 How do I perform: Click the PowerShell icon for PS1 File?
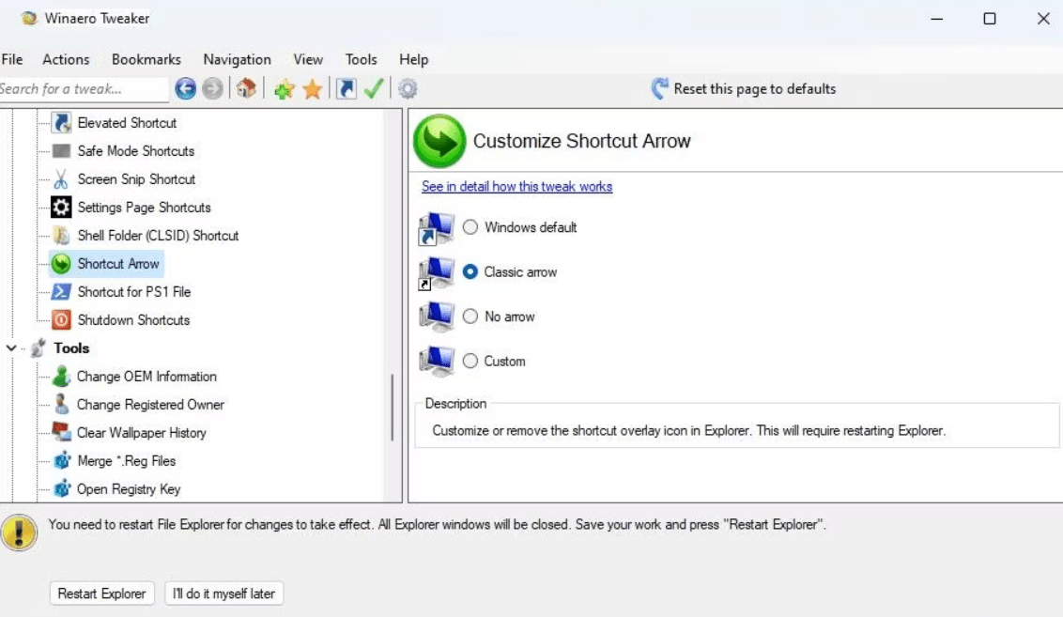[61, 291]
